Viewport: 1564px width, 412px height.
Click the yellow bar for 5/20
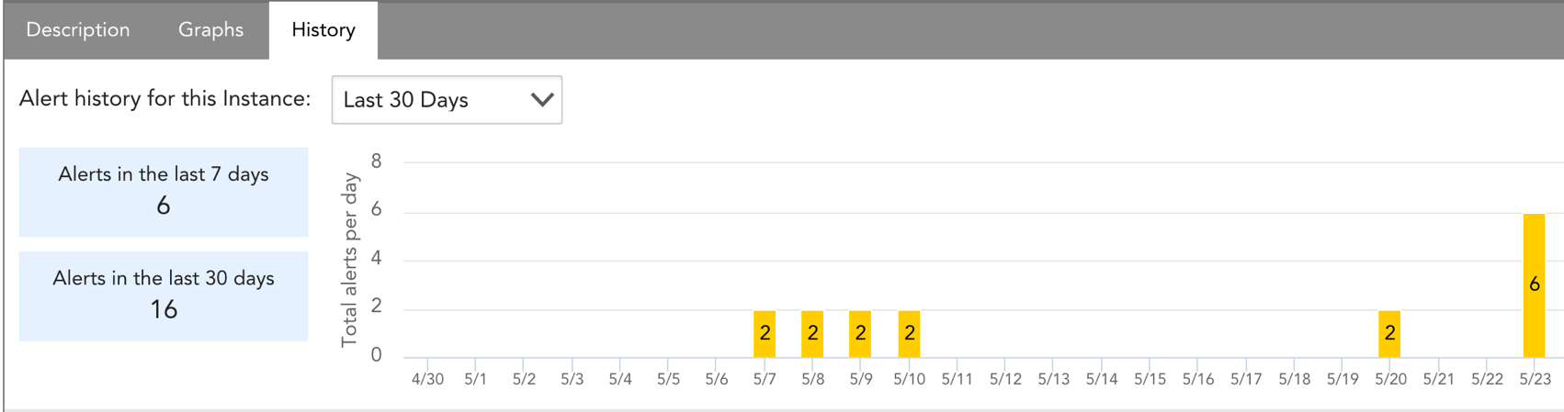[x=1389, y=334]
